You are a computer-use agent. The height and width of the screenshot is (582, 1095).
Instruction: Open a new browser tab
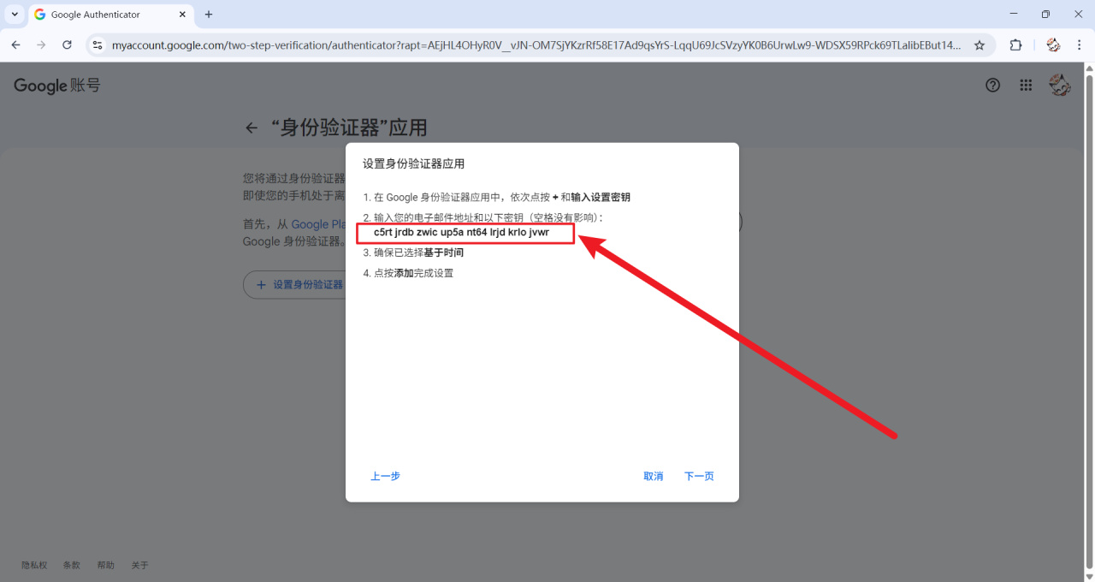point(209,15)
